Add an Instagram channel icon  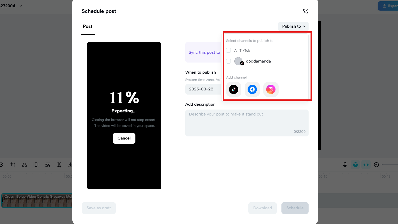point(271,89)
